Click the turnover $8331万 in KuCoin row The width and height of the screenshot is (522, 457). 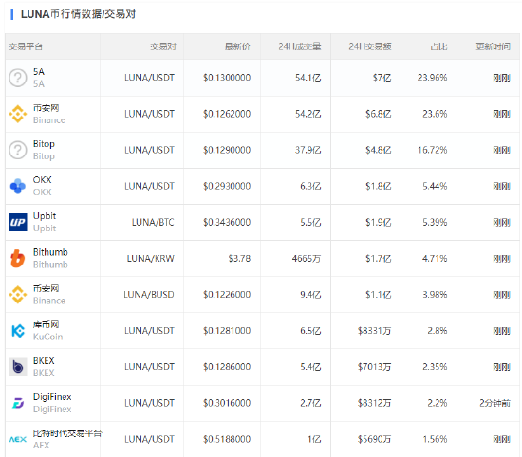pyautogui.click(x=374, y=331)
